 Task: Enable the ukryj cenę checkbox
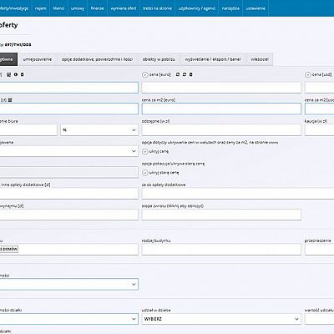point(145,151)
